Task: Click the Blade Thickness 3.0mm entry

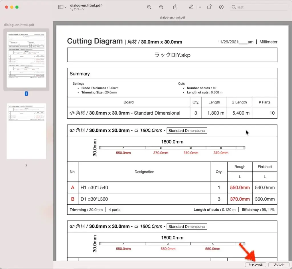Action: pyautogui.click(x=100, y=88)
